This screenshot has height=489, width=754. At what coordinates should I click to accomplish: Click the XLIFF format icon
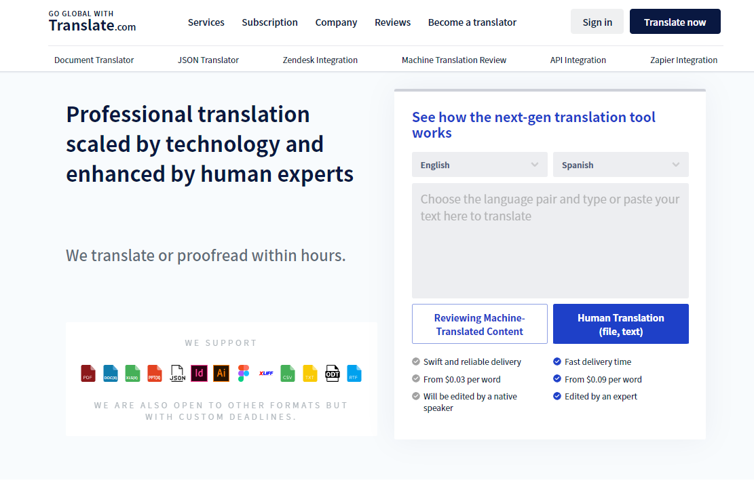point(266,373)
